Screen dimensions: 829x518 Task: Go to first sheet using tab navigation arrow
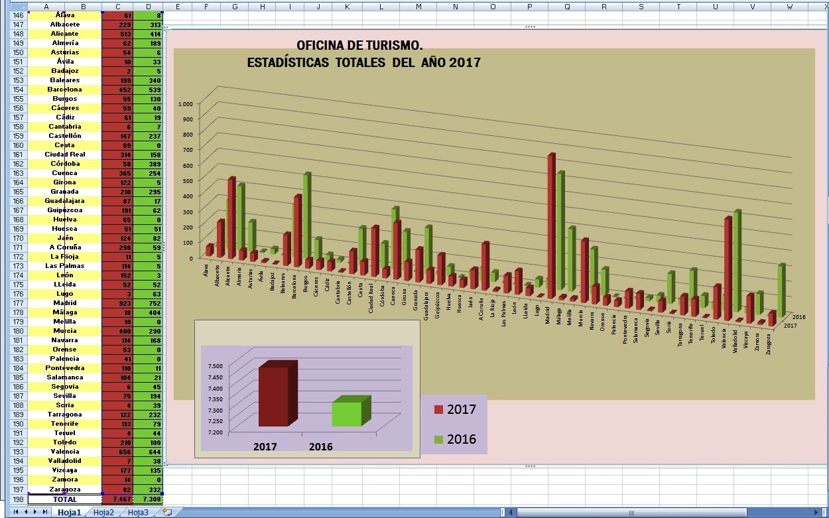coord(17,512)
